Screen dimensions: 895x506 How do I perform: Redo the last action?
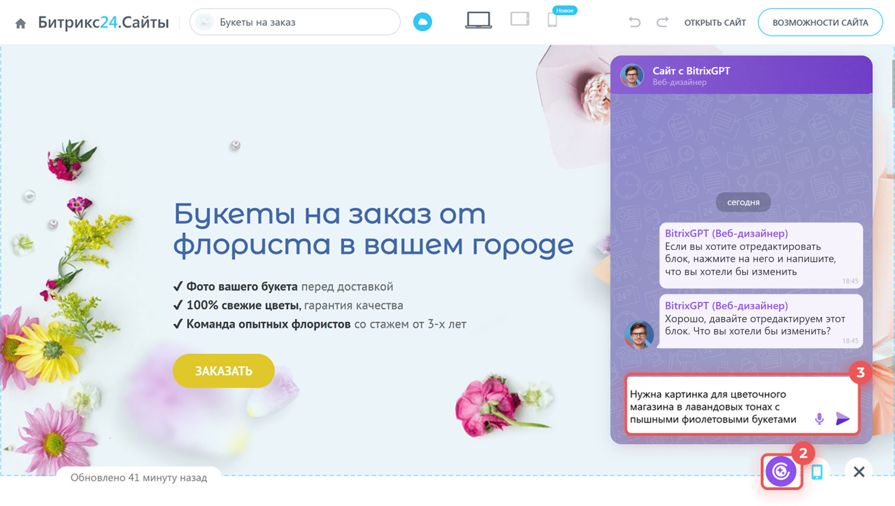[x=662, y=22]
